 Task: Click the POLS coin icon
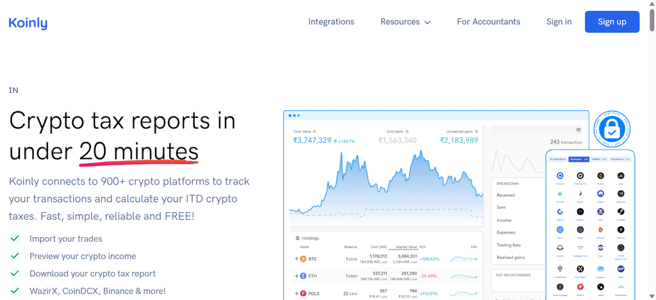(x=303, y=294)
